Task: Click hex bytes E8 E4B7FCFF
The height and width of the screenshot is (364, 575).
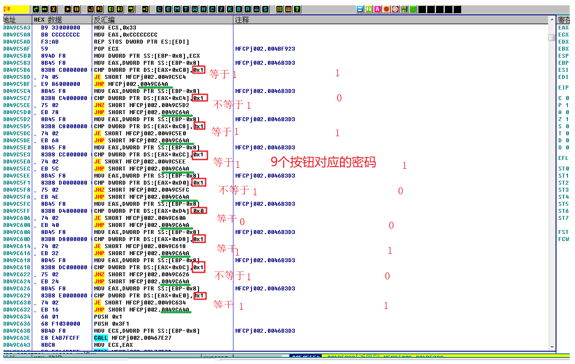Action: (x=60, y=338)
